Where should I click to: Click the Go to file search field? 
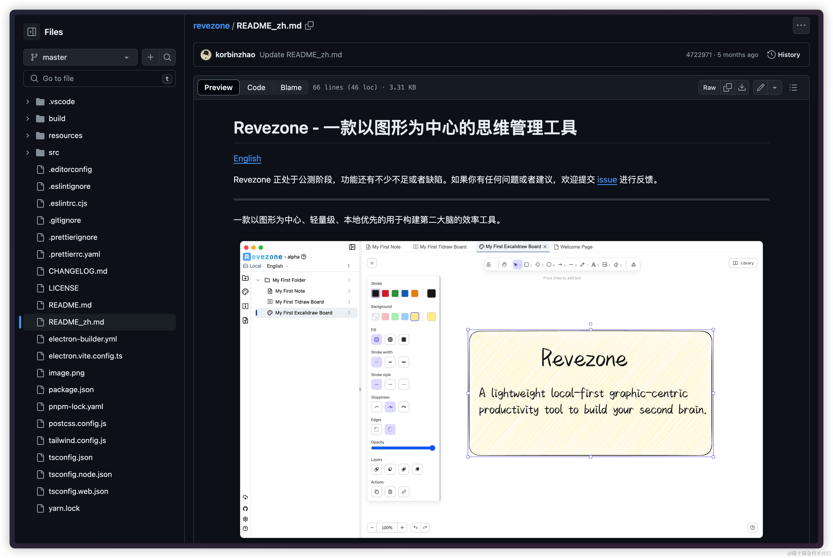pos(96,79)
